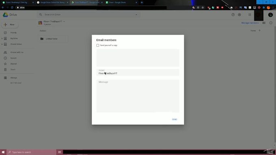Open Drive help question mark icon
This screenshot has height=155, width=276.
click(233, 15)
